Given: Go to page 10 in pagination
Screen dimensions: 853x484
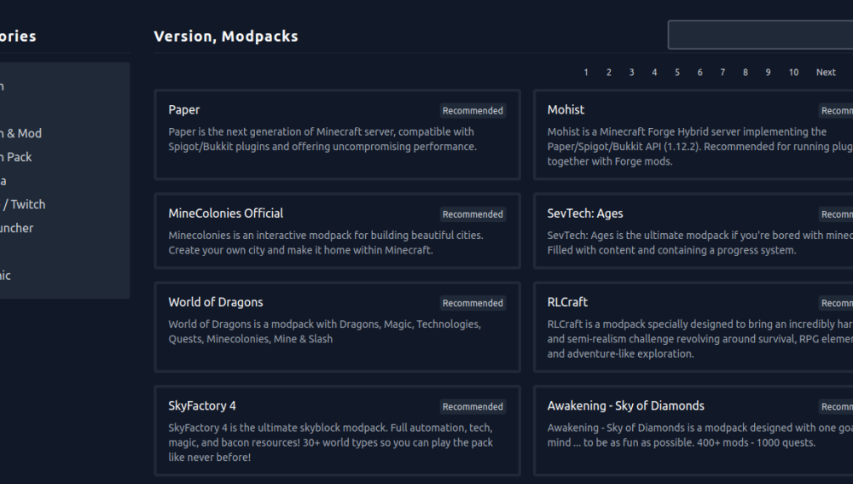Looking at the screenshot, I should tap(793, 73).
